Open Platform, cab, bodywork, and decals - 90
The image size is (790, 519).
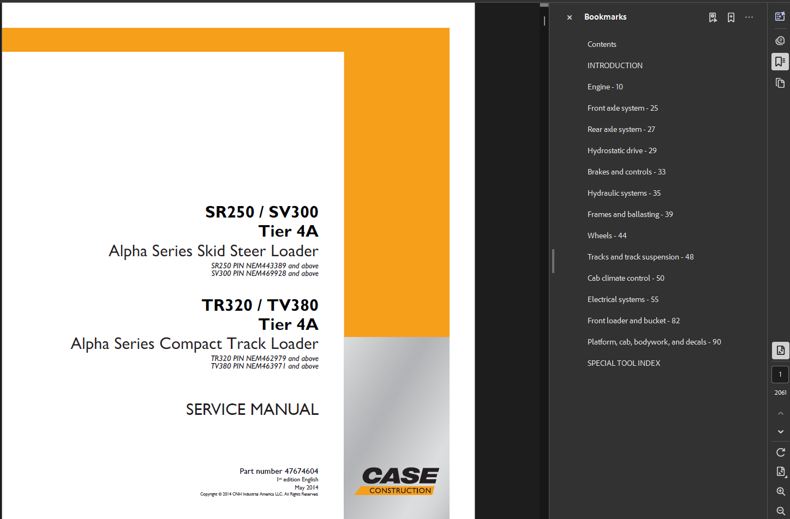tap(654, 342)
